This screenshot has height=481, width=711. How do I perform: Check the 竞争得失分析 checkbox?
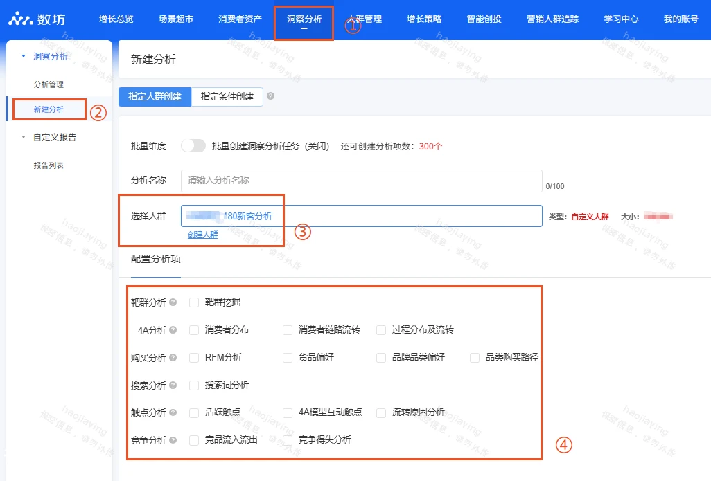(x=288, y=440)
